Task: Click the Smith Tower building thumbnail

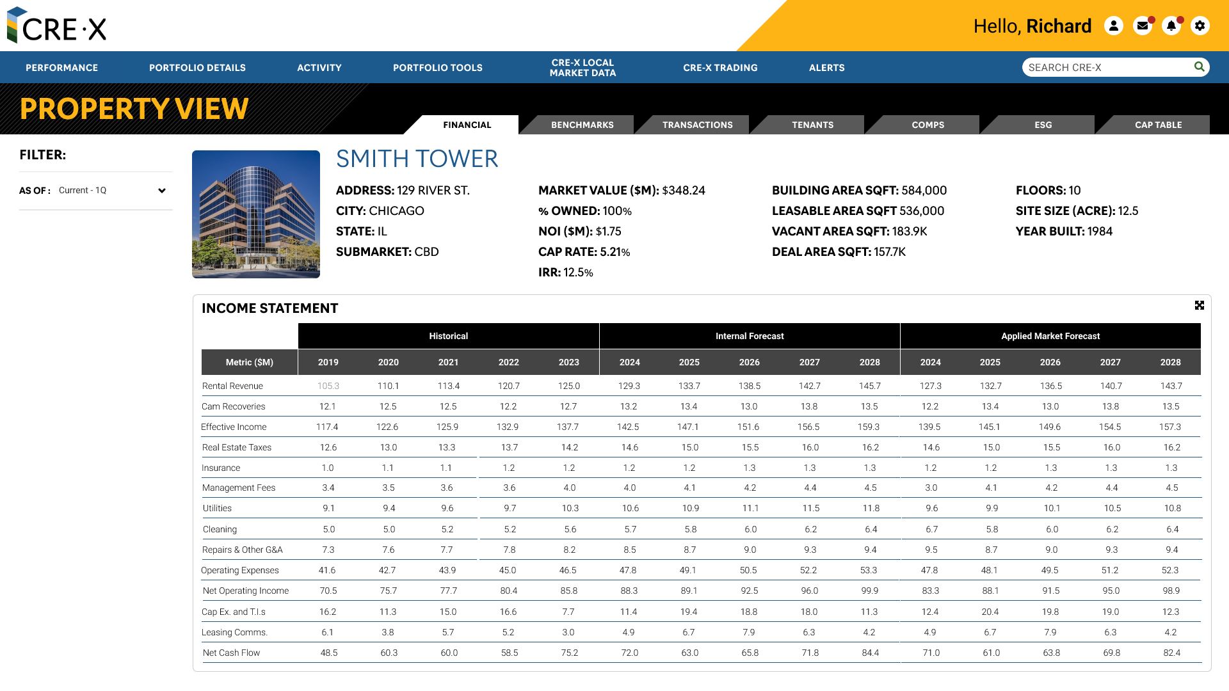Action: point(256,214)
